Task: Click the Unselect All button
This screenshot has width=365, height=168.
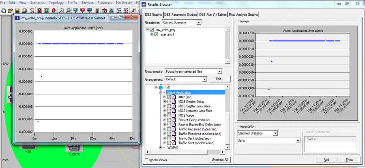Action: click(219, 160)
